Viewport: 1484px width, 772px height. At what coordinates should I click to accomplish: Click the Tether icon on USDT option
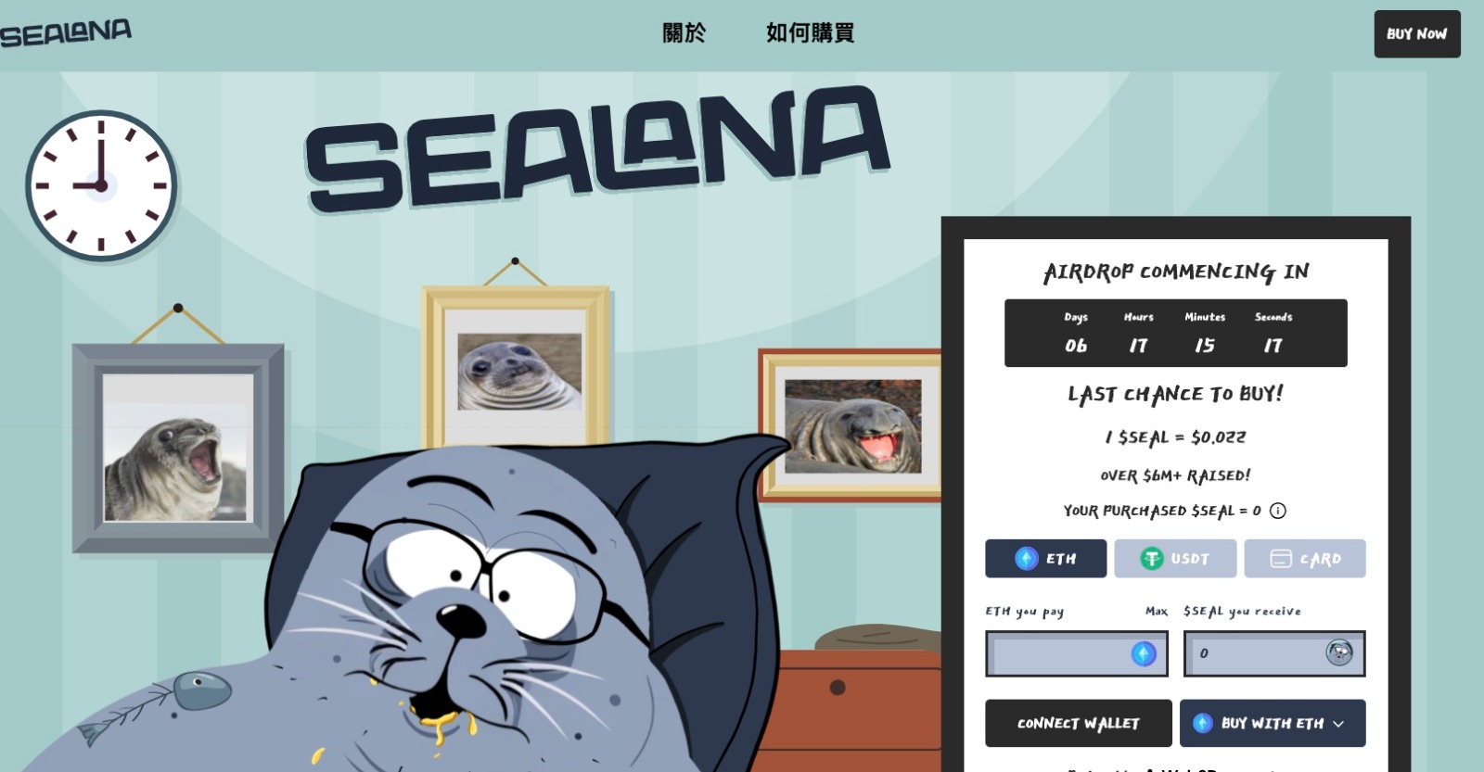(1151, 559)
